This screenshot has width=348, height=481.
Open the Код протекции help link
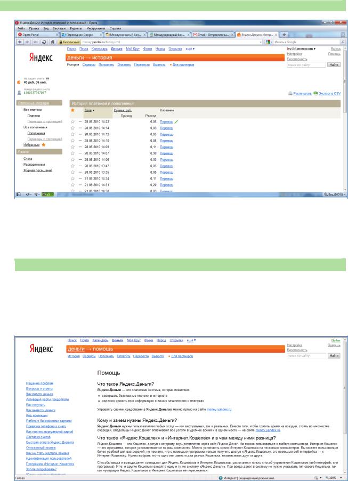click(x=37, y=415)
